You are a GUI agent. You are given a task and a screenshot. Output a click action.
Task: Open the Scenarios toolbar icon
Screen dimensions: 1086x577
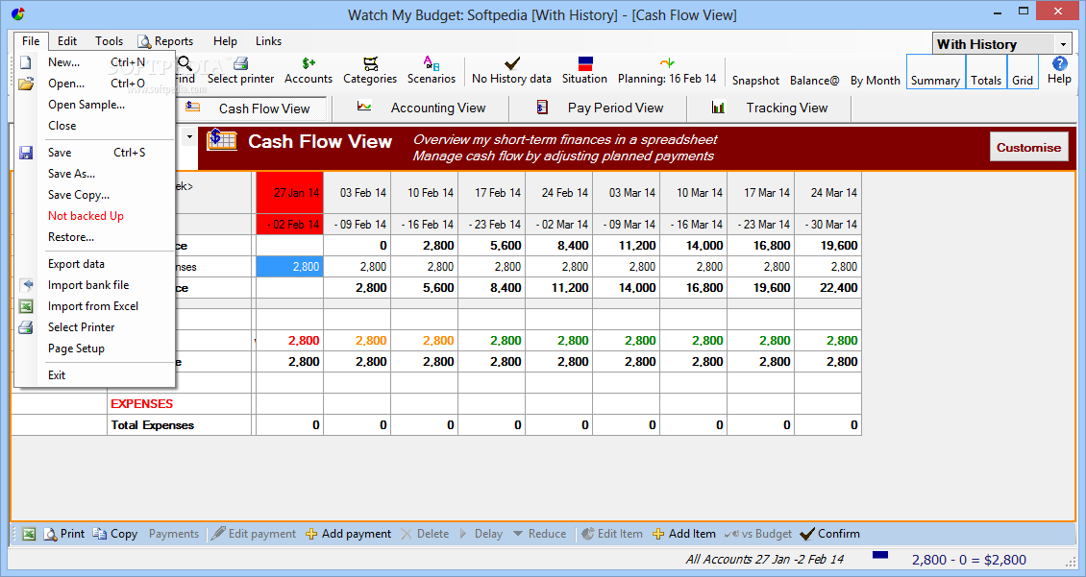(x=432, y=63)
